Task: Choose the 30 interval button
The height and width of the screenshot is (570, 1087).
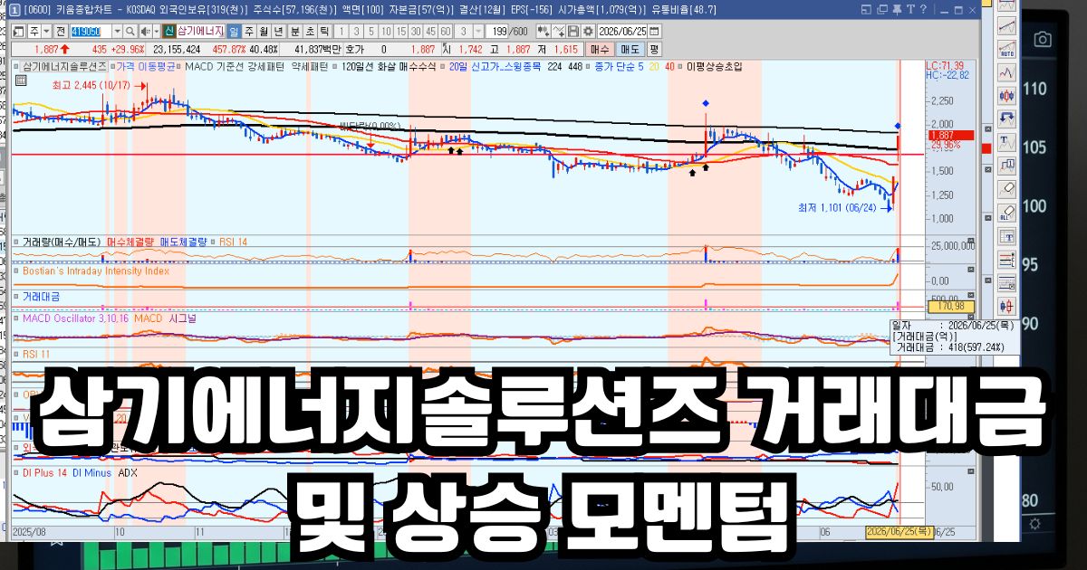Action: 416,31
